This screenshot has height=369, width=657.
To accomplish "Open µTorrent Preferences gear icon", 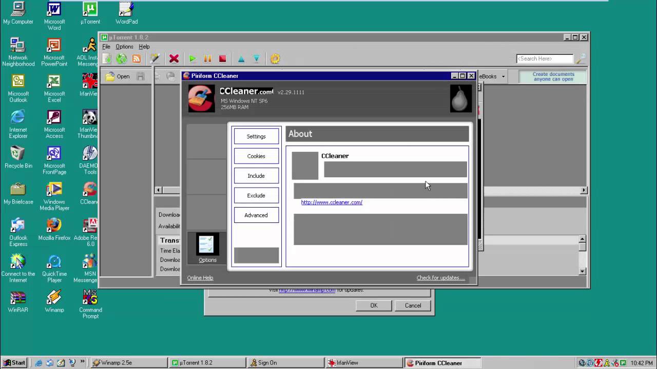I will (275, 59).
